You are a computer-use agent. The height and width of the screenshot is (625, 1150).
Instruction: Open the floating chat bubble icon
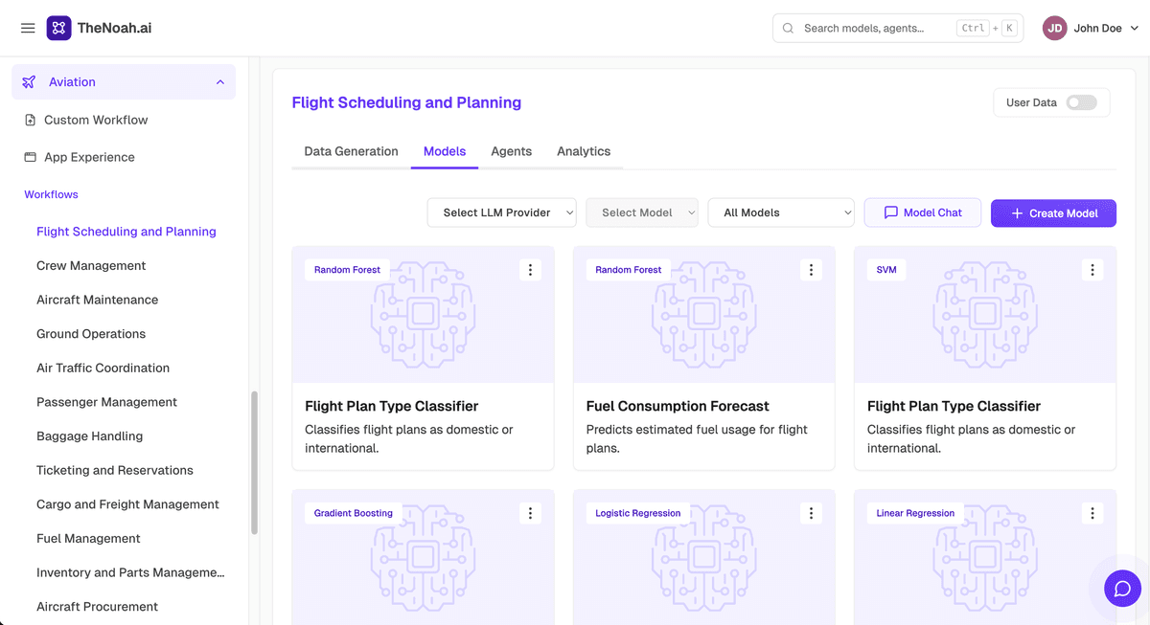click(x=1122, y=588)
